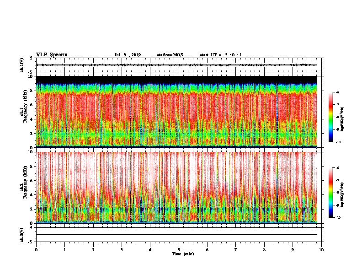Click the "8" kHz tick on ch.2 axis
Screen dimensions: 362x280
coord(32,167)
